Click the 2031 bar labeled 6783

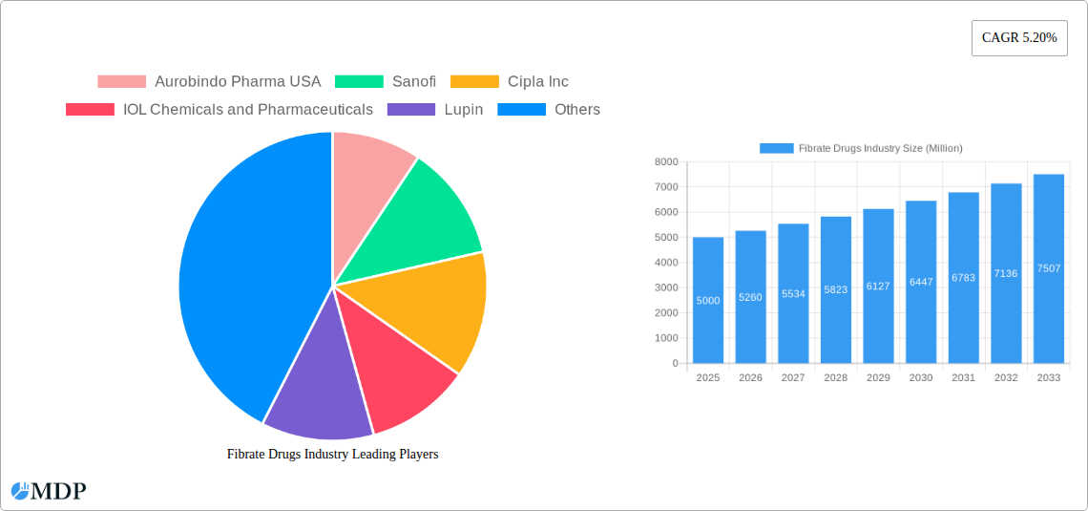tap(964, 278)
